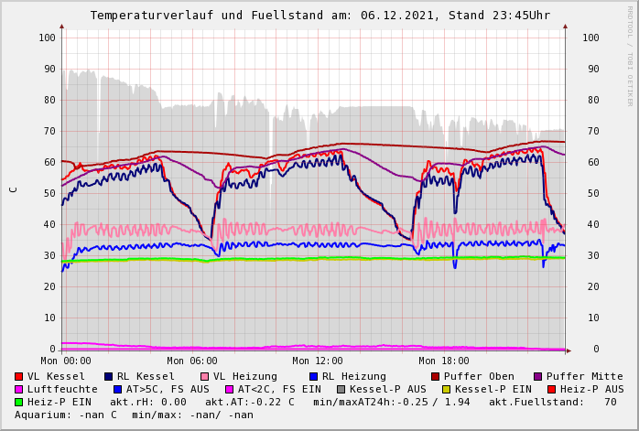639x431 pixels.
Task: Click the 'AT<2C, FS EIN' legend label
Action: (279, 389)
